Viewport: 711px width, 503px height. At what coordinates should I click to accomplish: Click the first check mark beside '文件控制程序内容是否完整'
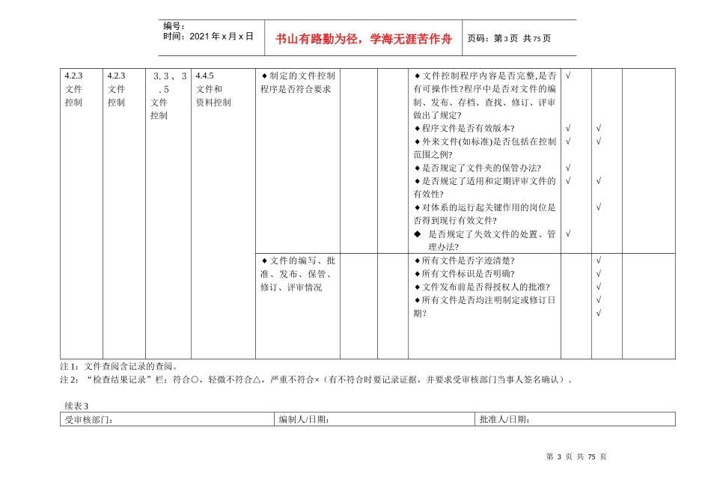tap(568, 76)
